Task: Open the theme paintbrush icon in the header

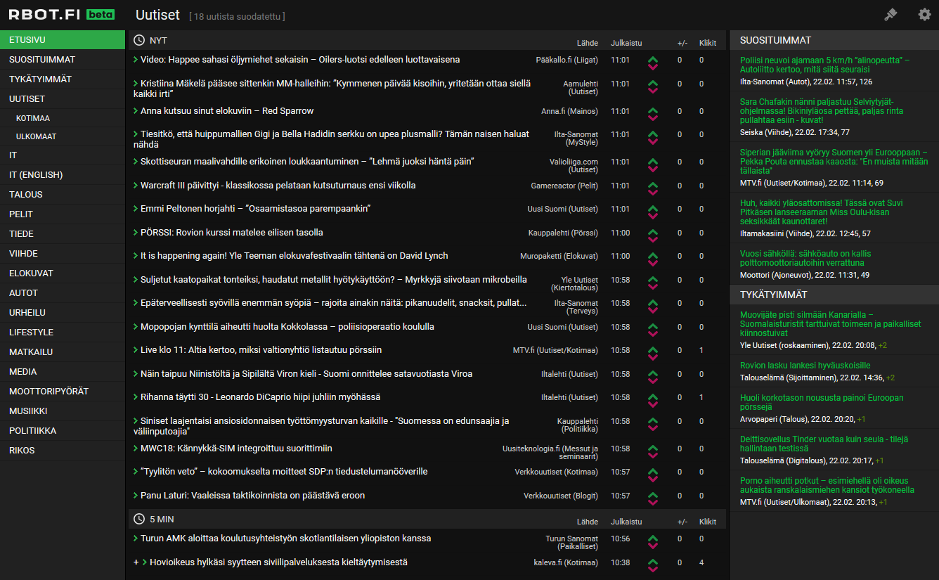Action: [x=891, y=14]
